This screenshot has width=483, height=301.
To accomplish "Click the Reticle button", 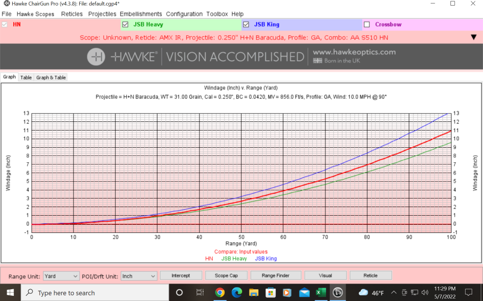I will (371, 276).
